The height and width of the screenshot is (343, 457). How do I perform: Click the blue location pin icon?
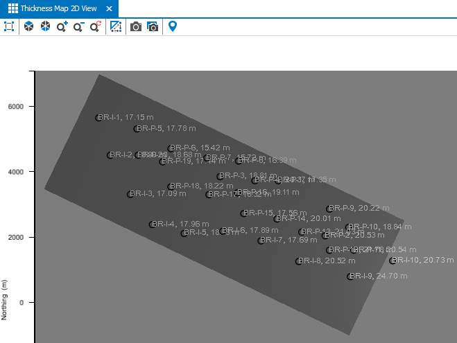tap(173, 26)
